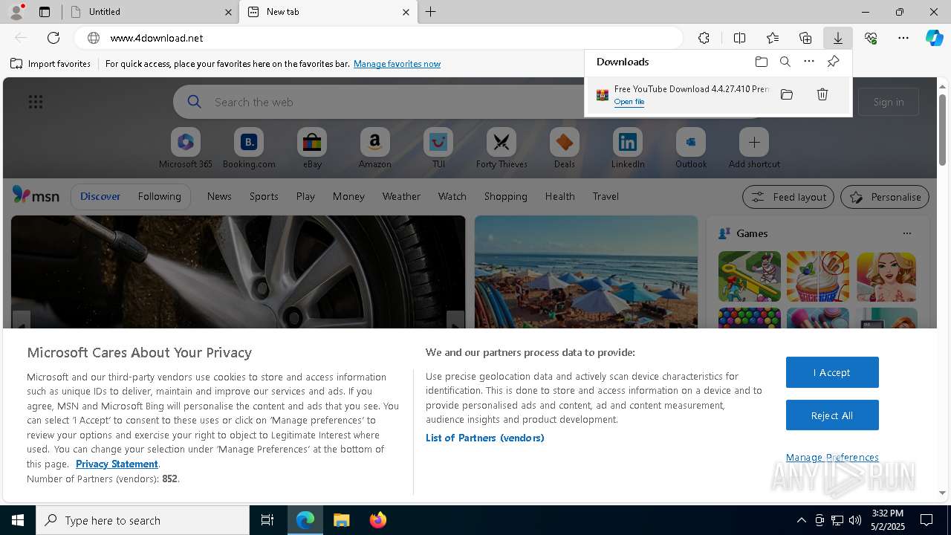The width and height of the screenshot is (951, 535).
Task: Open List of Partners (vendors) link
Action: (x=485, y=438)
